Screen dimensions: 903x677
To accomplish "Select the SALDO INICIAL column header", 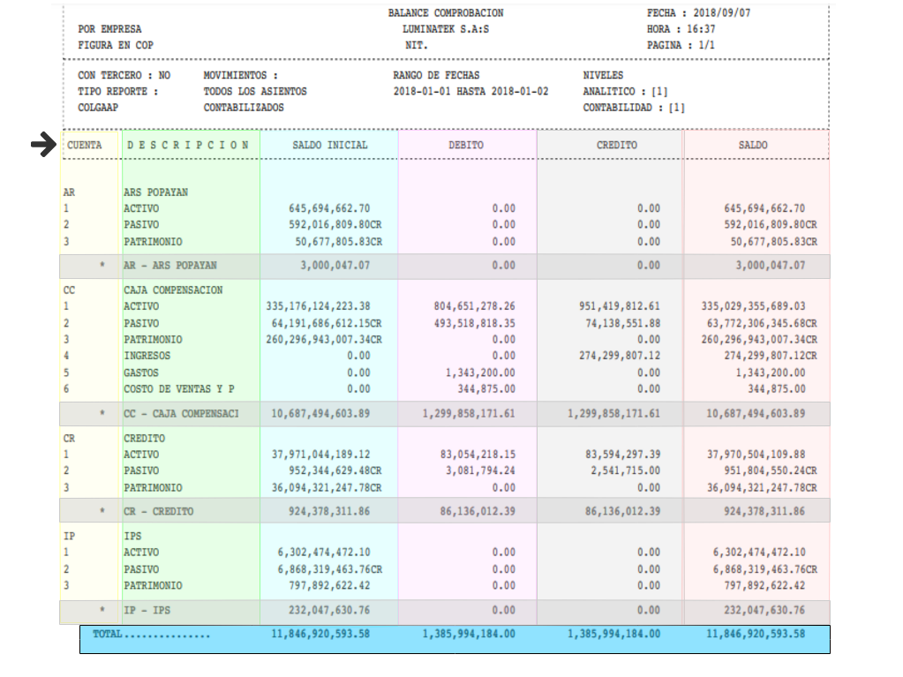I will pos(329,145).
